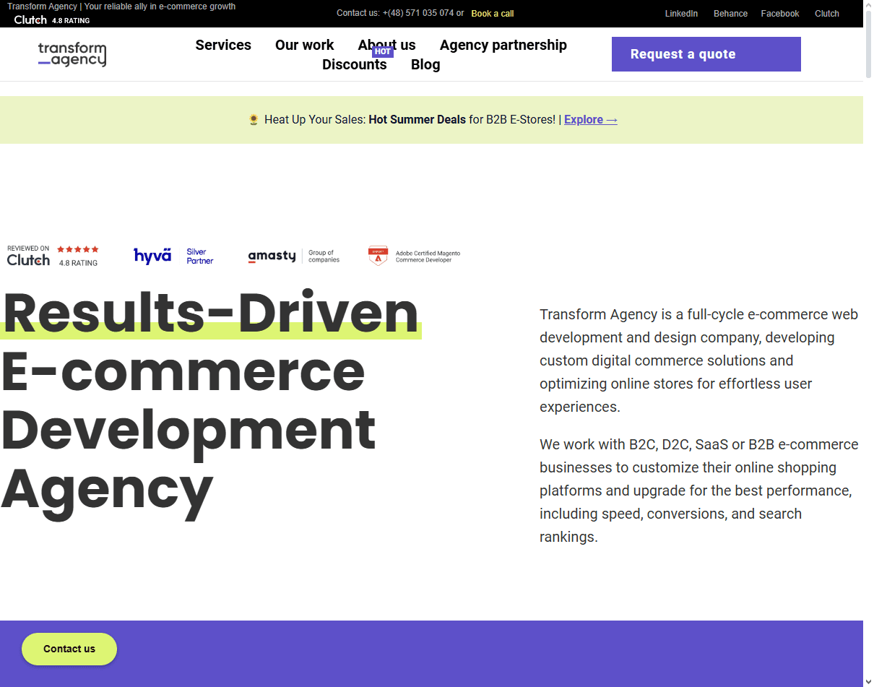Click the Adobe Certified Magento badge
The image size is (874, 687).
[x=415, y=256]
